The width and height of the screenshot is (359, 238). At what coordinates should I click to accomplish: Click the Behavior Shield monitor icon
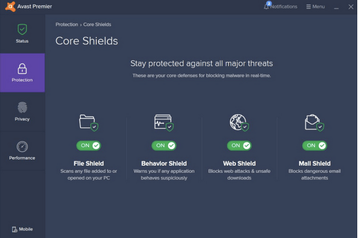click(x=164, y=122)
